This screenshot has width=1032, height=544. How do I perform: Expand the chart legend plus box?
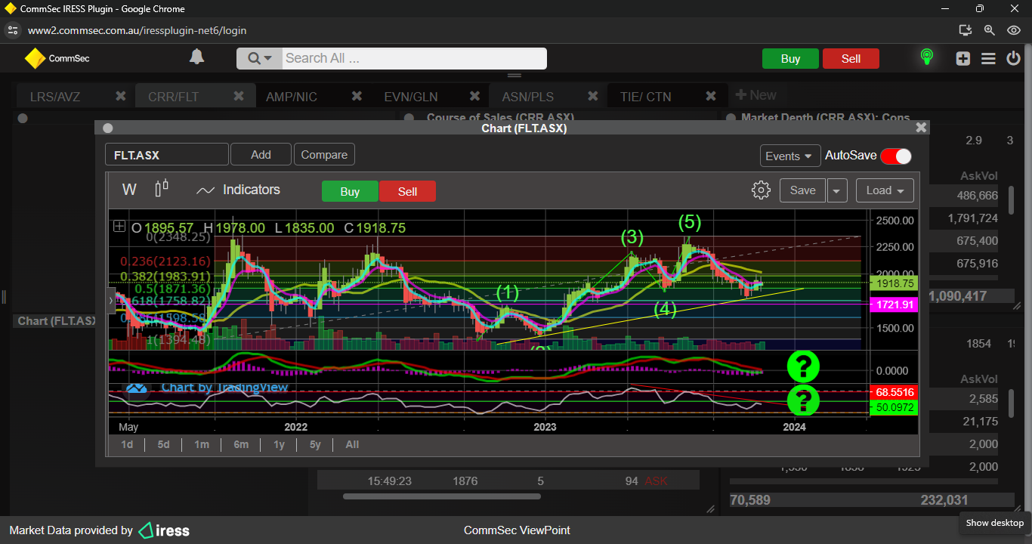(119, 226)
